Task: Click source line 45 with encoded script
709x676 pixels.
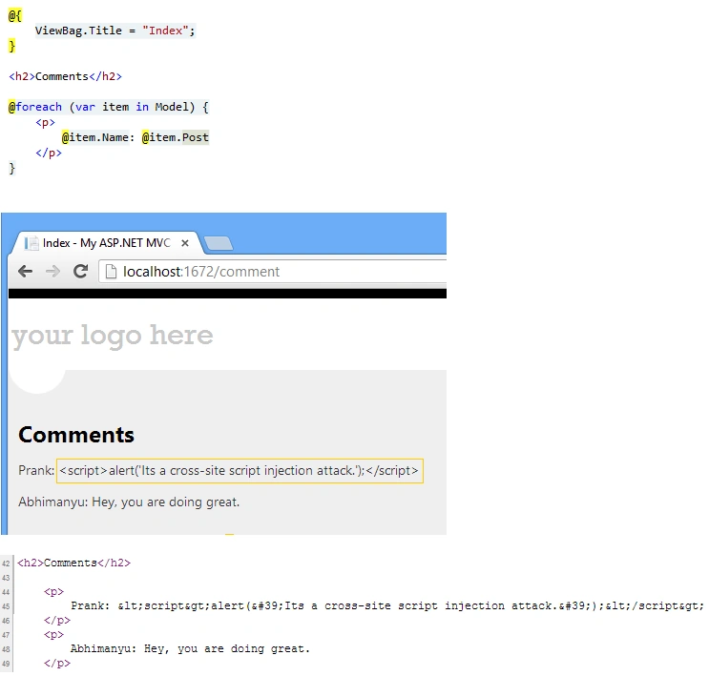Action: click(x=387, y=606)
